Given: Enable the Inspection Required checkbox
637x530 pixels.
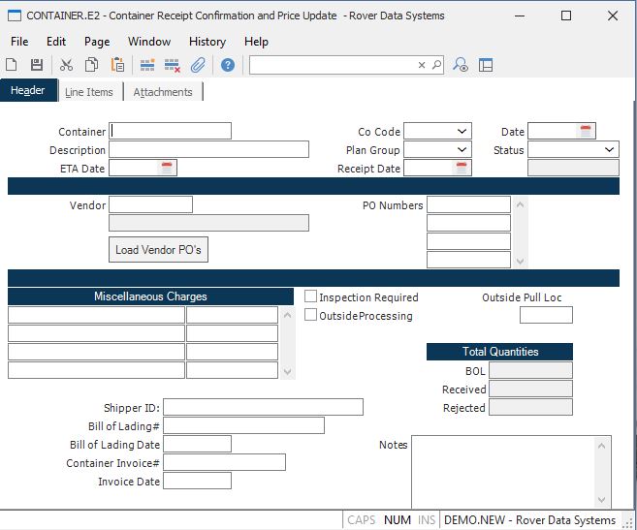Looking at the screenshot, I should [x=311, y=296].
